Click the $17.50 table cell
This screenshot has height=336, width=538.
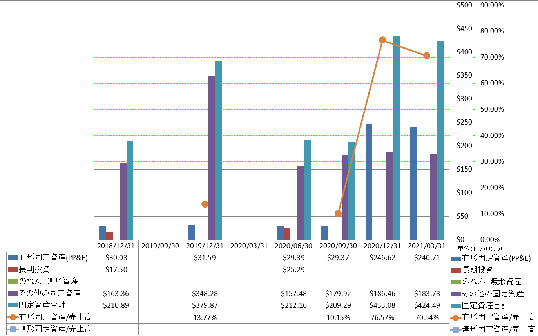116,270
